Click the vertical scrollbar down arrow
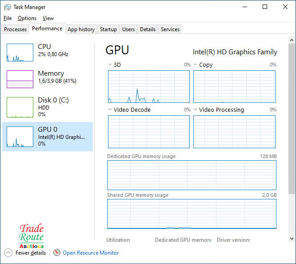Screen dimensions: 296x264 point(292,238)
